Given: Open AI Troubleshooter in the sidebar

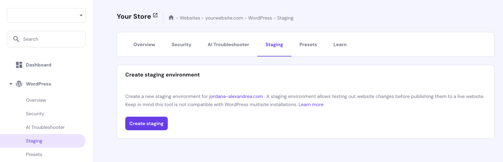Looking at the screenshot, I should click(45, 127).
